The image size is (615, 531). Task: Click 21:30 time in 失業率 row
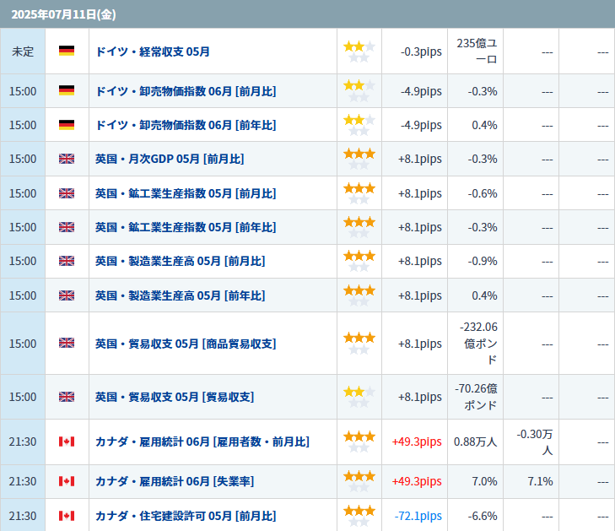[23, 481]
